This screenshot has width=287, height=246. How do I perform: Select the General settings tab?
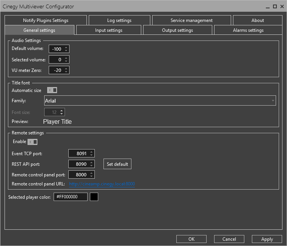click(39, 30)
